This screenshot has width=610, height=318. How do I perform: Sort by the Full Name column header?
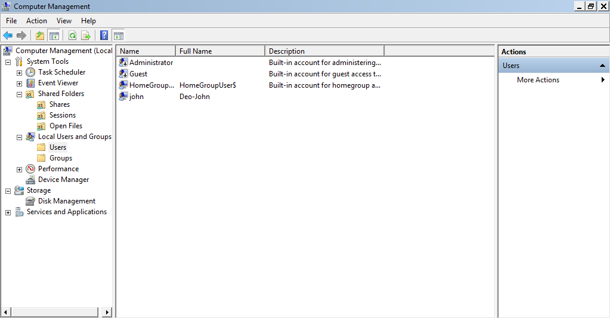click(x=220, y=51)
